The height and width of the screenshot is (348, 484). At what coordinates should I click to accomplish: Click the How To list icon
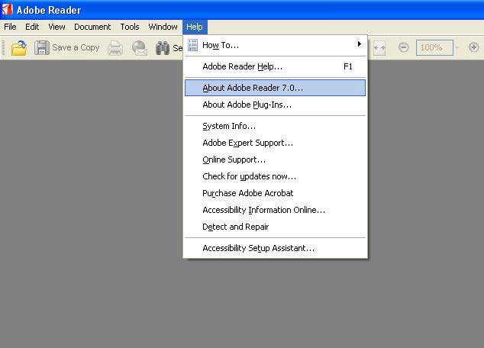tap(193, 45)
